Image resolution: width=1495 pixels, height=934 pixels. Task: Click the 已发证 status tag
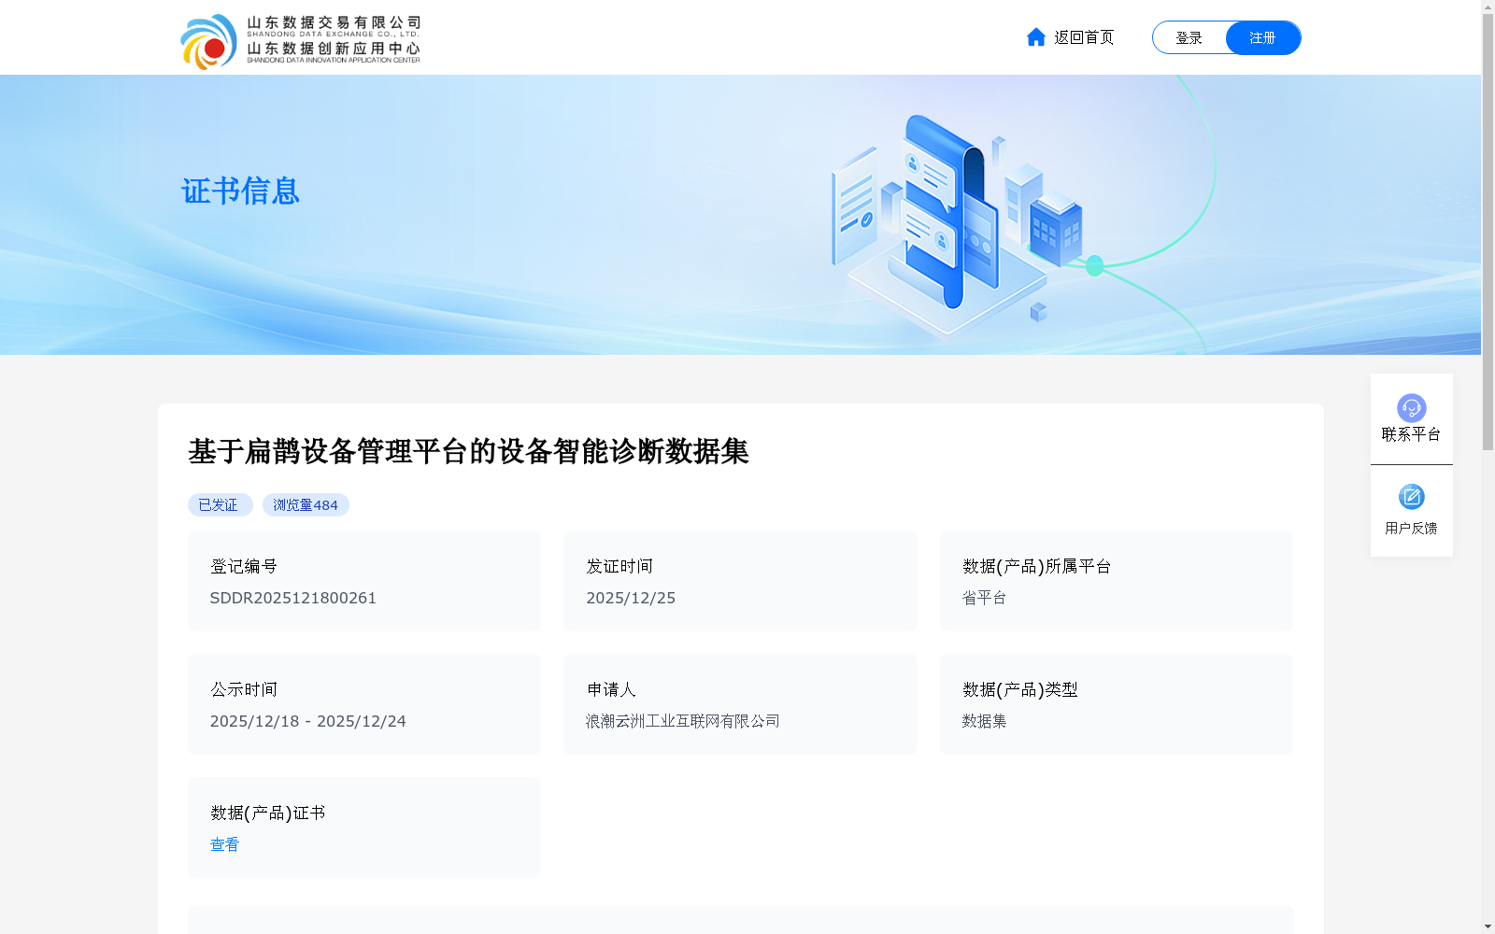220,504
